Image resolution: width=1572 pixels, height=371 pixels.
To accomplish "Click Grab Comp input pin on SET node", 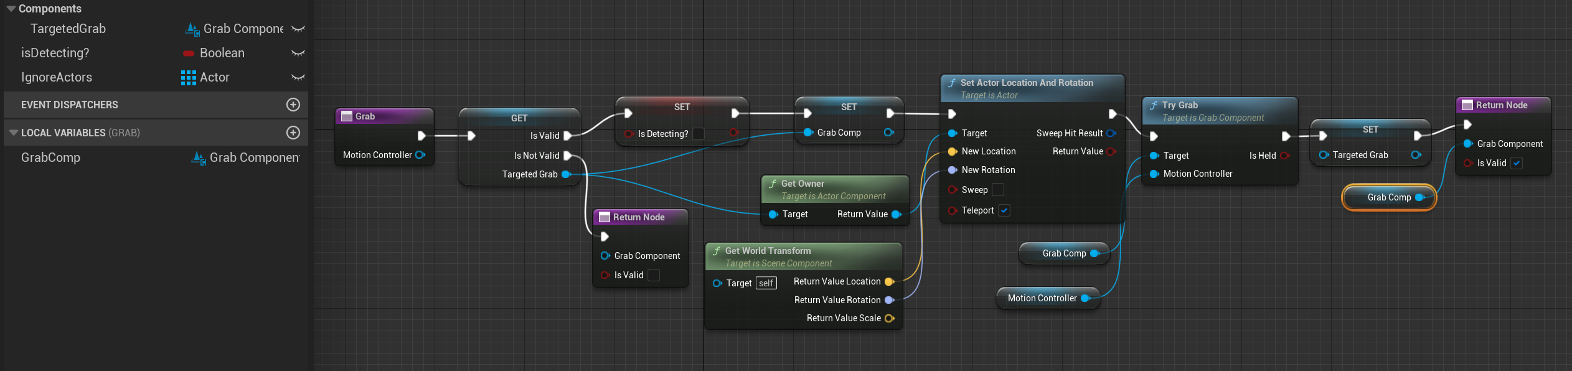I will pos(808,133).
